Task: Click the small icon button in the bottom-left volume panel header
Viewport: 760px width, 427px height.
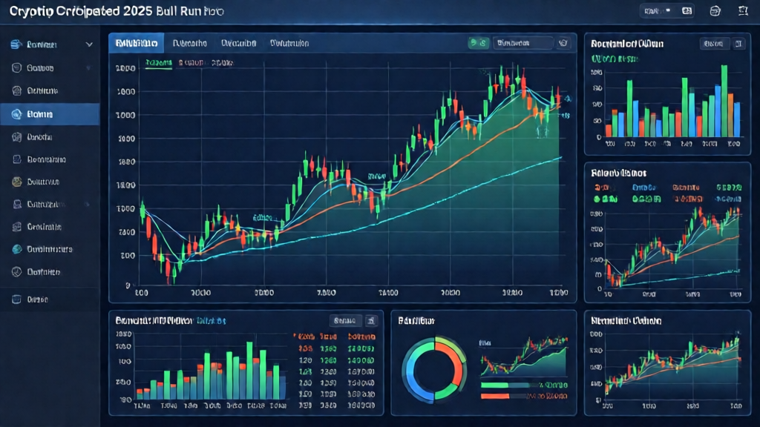Action: [373, 321]
